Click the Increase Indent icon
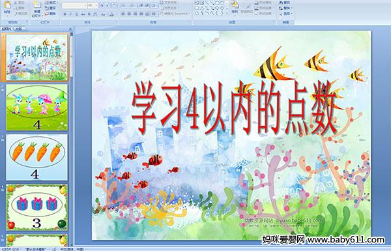The width and height of the screenshot is (391, 251). coord(147,5)
